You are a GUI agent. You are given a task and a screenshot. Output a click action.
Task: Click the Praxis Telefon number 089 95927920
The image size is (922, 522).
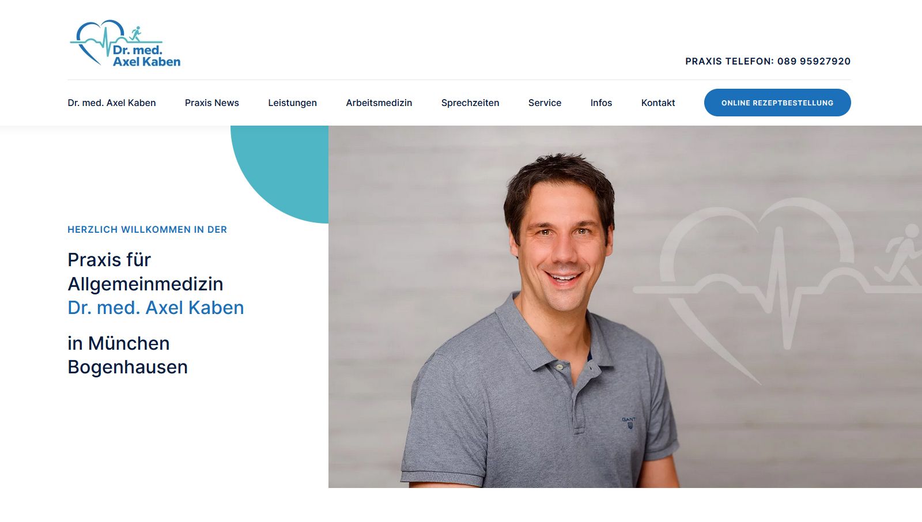tap(814, 61)
